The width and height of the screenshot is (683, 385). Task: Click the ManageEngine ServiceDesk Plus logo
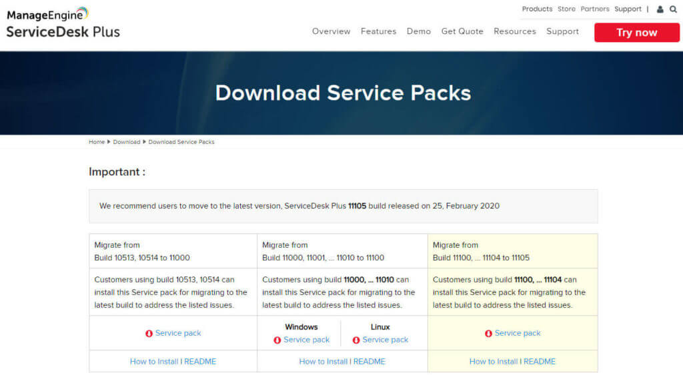point(63,23)
